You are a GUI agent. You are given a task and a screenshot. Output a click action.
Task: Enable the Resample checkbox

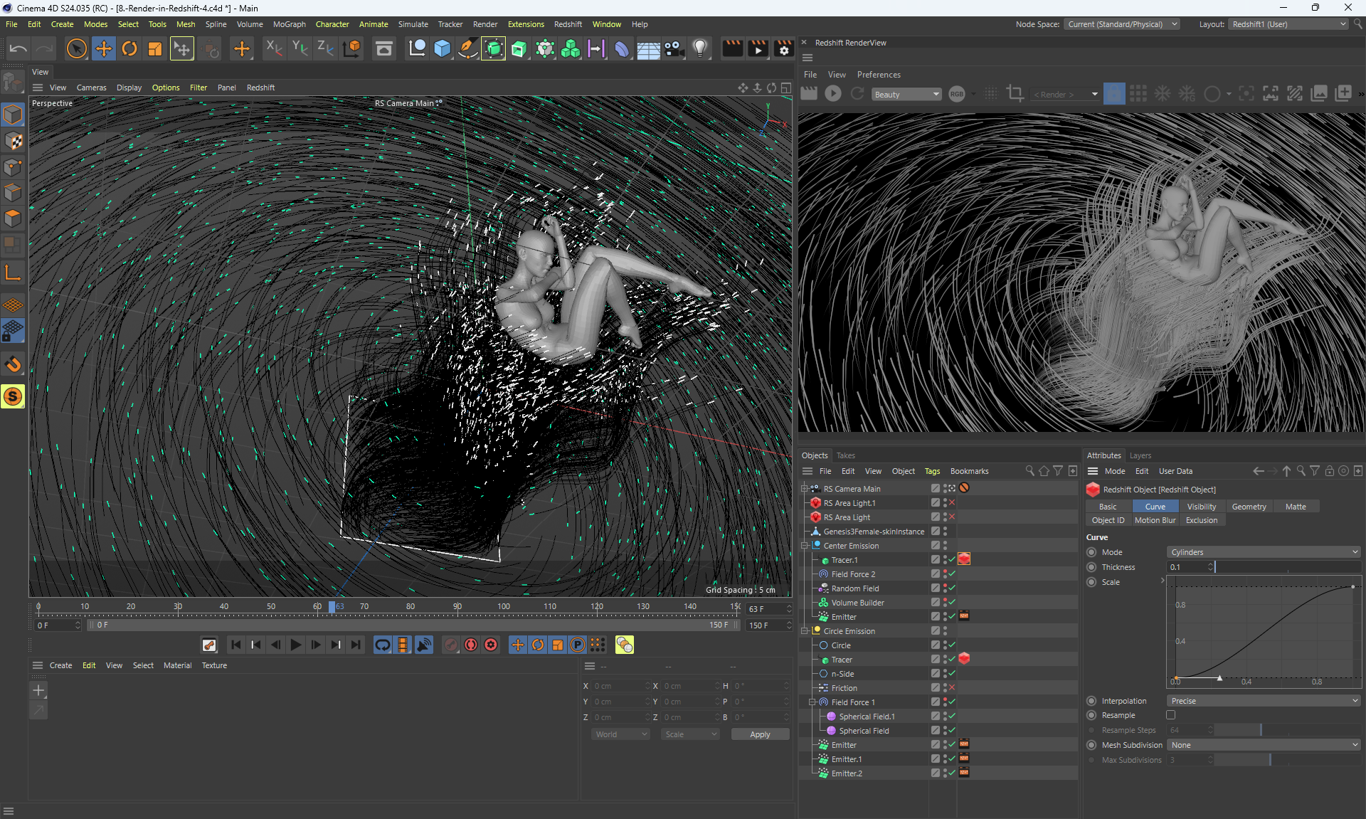[1170, 715]
